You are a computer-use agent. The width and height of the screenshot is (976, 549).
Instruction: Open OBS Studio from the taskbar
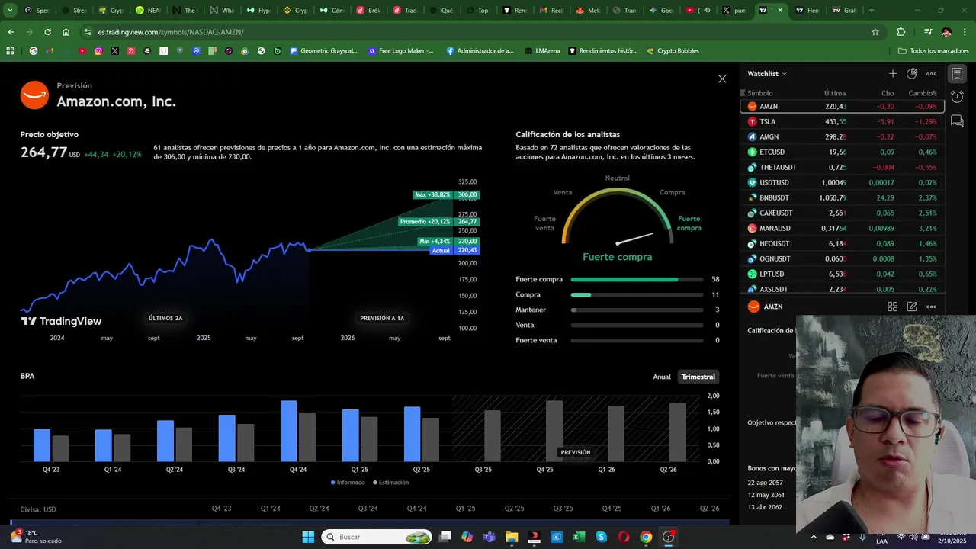coord(669,537)
